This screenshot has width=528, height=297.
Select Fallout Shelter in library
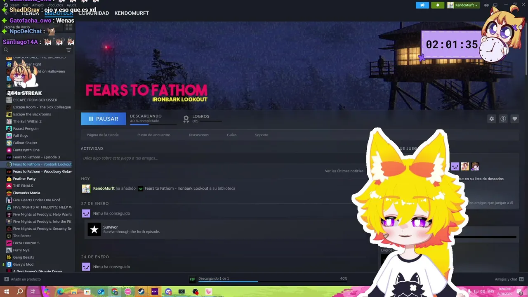pyautogui.click(x=25, y=143)
